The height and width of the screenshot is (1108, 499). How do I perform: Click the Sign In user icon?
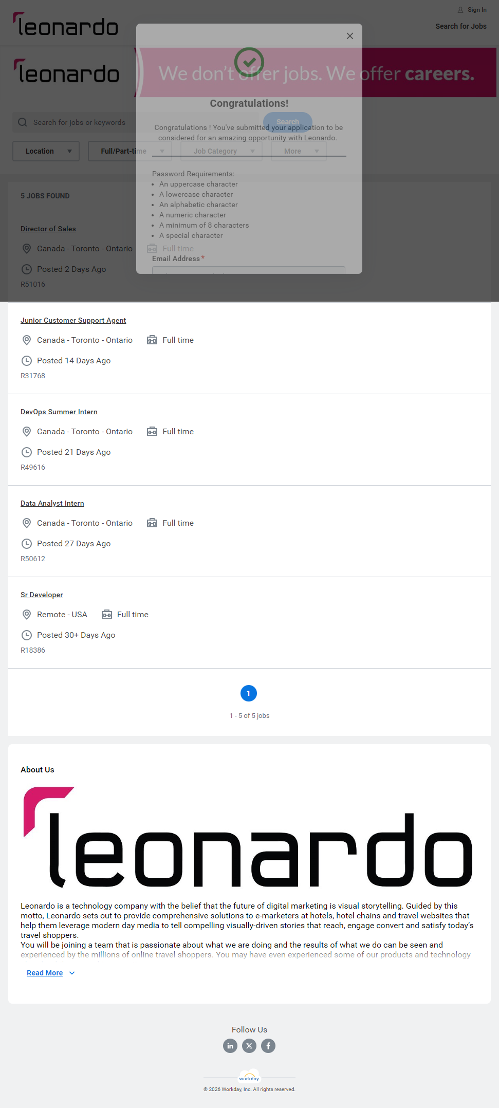point(460,10)
